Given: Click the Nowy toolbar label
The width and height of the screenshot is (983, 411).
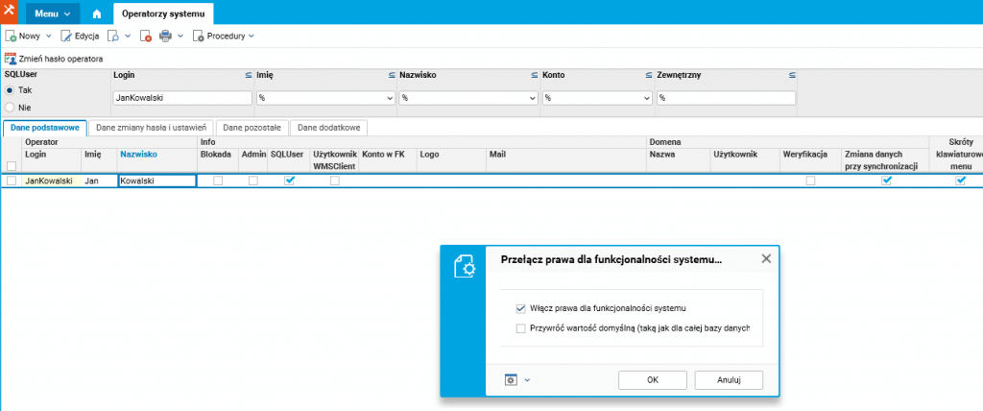Looking at the screenshot, I should (x=30, y=36).
